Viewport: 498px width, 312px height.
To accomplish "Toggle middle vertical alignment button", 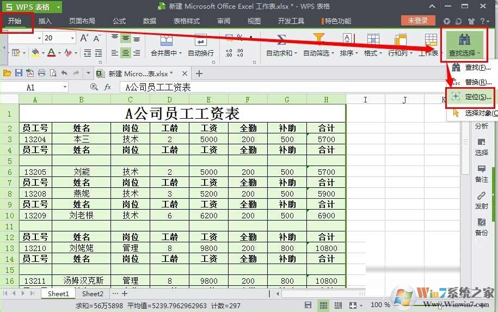I will pyautogui.click(x=126, y=39).
